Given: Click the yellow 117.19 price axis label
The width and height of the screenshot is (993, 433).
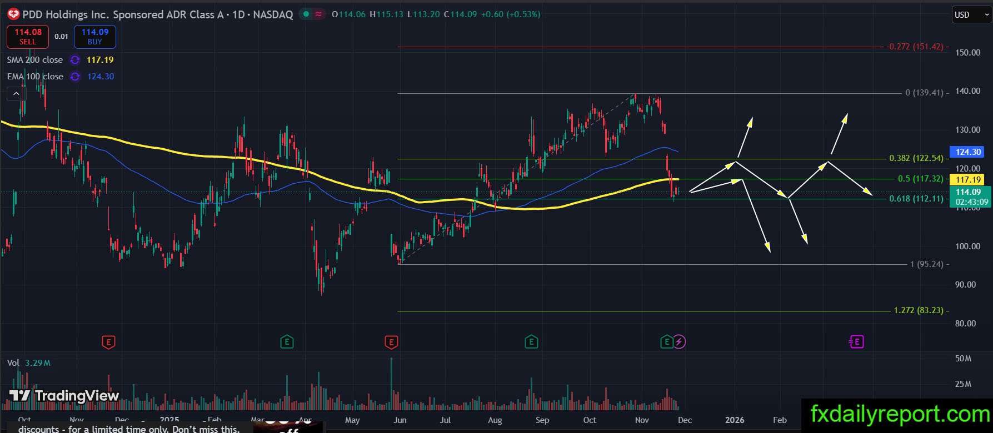Looking at the screenshot, I should click(968, 179).
